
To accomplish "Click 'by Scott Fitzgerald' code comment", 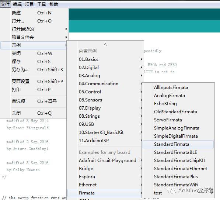I will click(28, 128).
